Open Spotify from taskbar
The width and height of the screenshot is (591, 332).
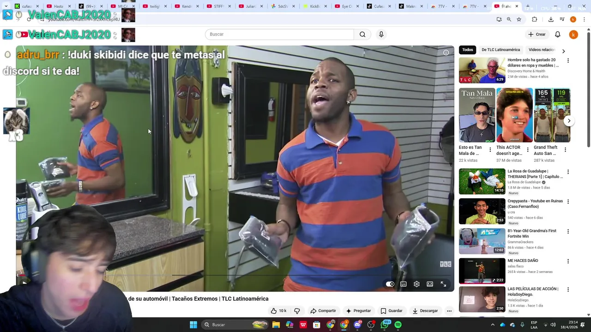pos(398,325)
